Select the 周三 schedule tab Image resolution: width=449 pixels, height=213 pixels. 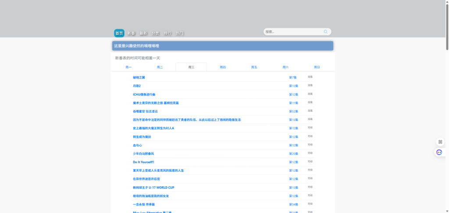[191, 67]
